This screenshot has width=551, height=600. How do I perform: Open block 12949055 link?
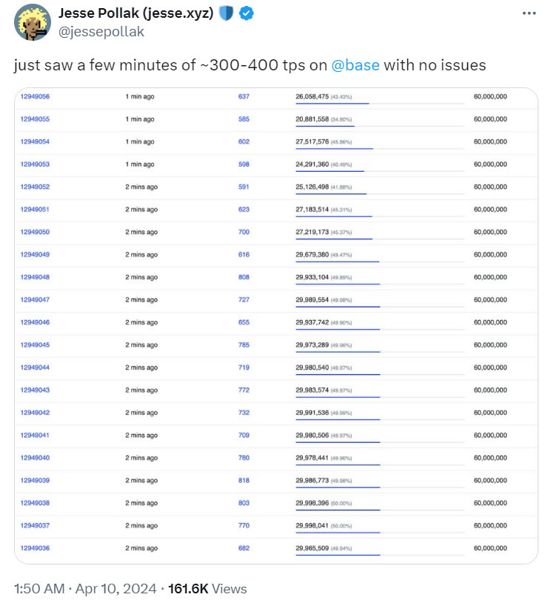point(35,119)
